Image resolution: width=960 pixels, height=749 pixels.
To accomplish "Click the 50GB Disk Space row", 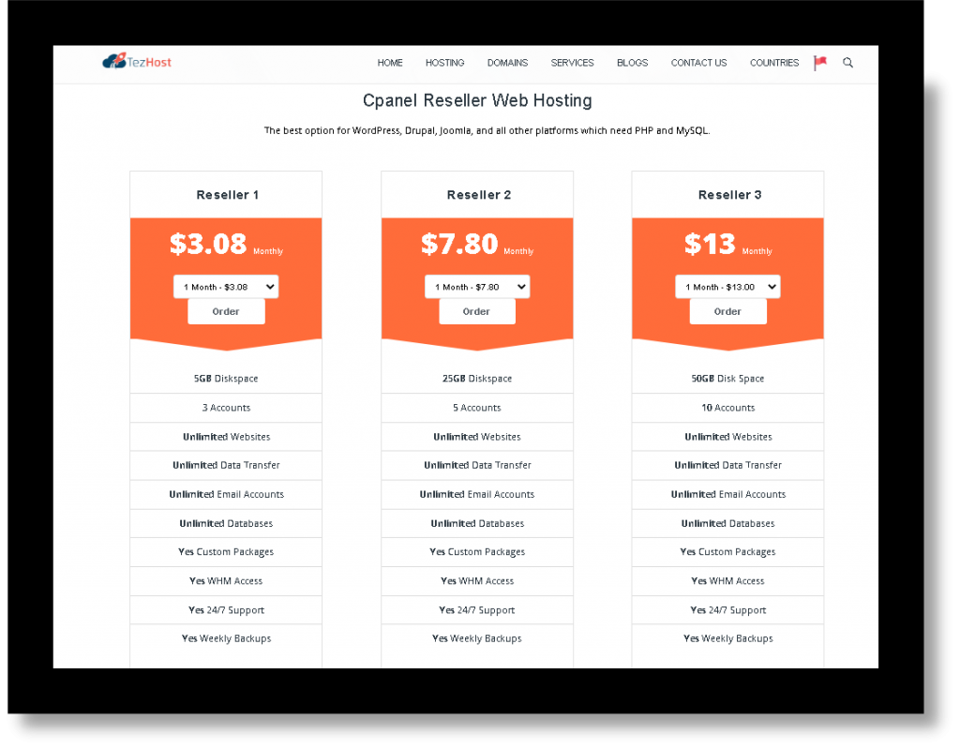I will [x=727, y=379].
